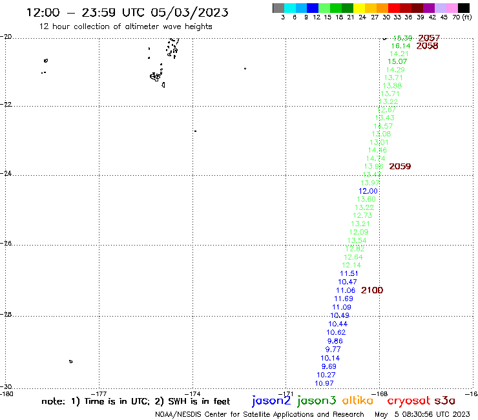Select the pink swatch in the color scale

452,8
